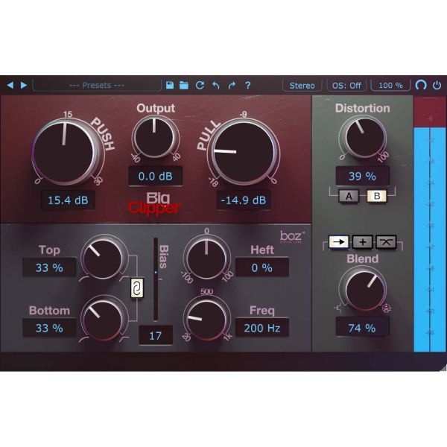Redo the last undone change
This screenshot has width=447, height=447.
pos(232,85)
